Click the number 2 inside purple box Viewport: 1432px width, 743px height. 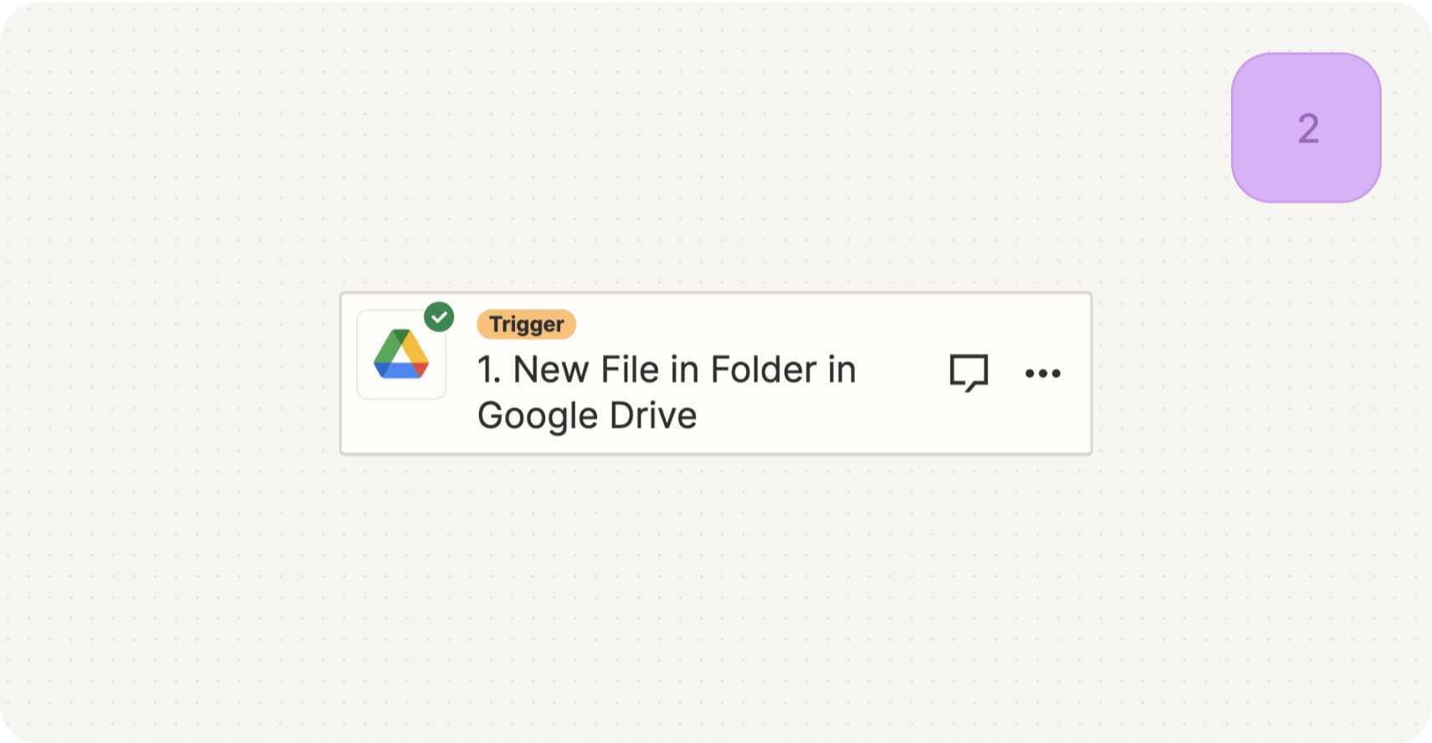[1308, 129]
